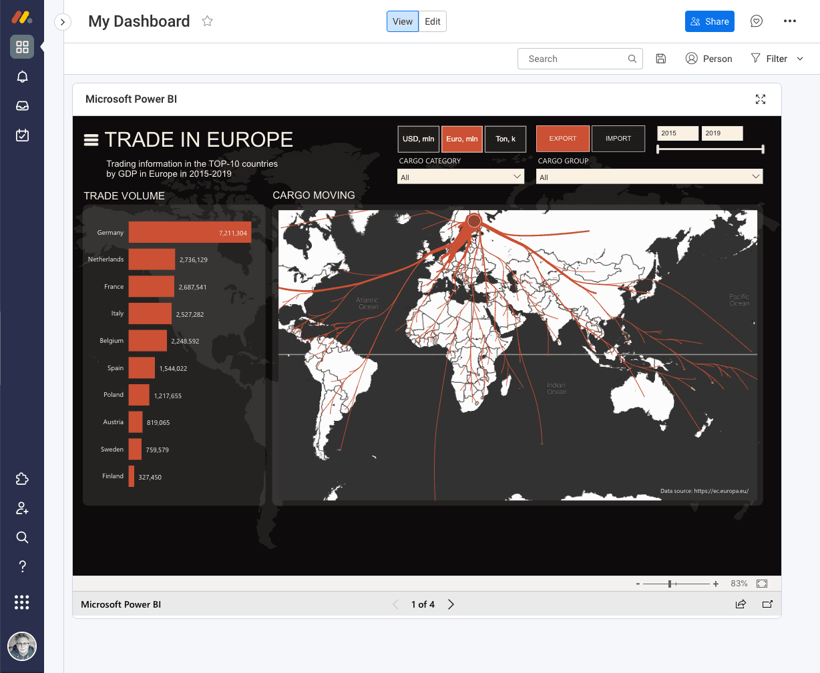The height and width of the screenshot is (673, 820).
Task: Open the CARGO GROUP dropdown
Action: (x=648, y=176)
